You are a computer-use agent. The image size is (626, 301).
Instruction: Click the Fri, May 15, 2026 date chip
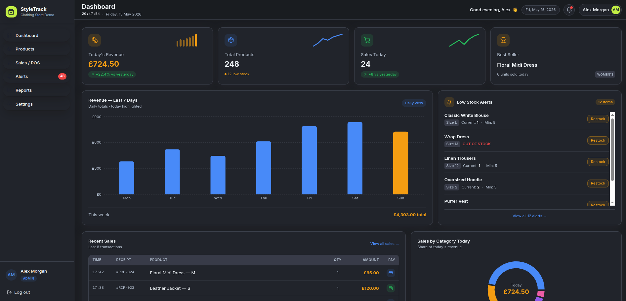(540, 10)
